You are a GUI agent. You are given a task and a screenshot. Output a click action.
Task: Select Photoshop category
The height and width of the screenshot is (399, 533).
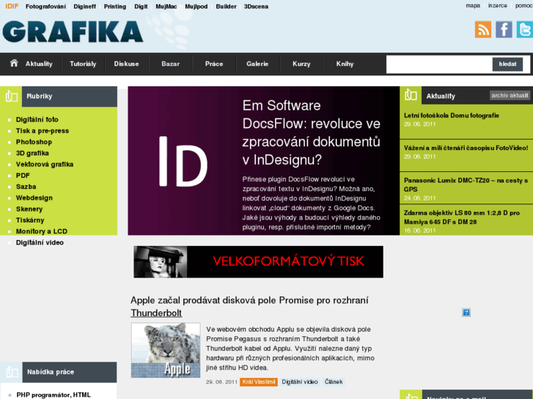[34, 142]
